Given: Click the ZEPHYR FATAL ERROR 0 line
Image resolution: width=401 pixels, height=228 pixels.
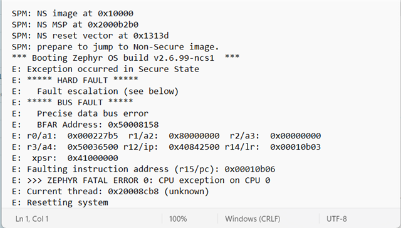Looking at the screenshot, I should click(x=141, y=180).
